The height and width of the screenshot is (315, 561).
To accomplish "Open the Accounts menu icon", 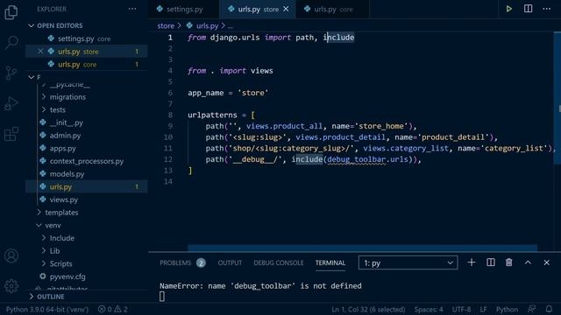I will tap(11, 256).
